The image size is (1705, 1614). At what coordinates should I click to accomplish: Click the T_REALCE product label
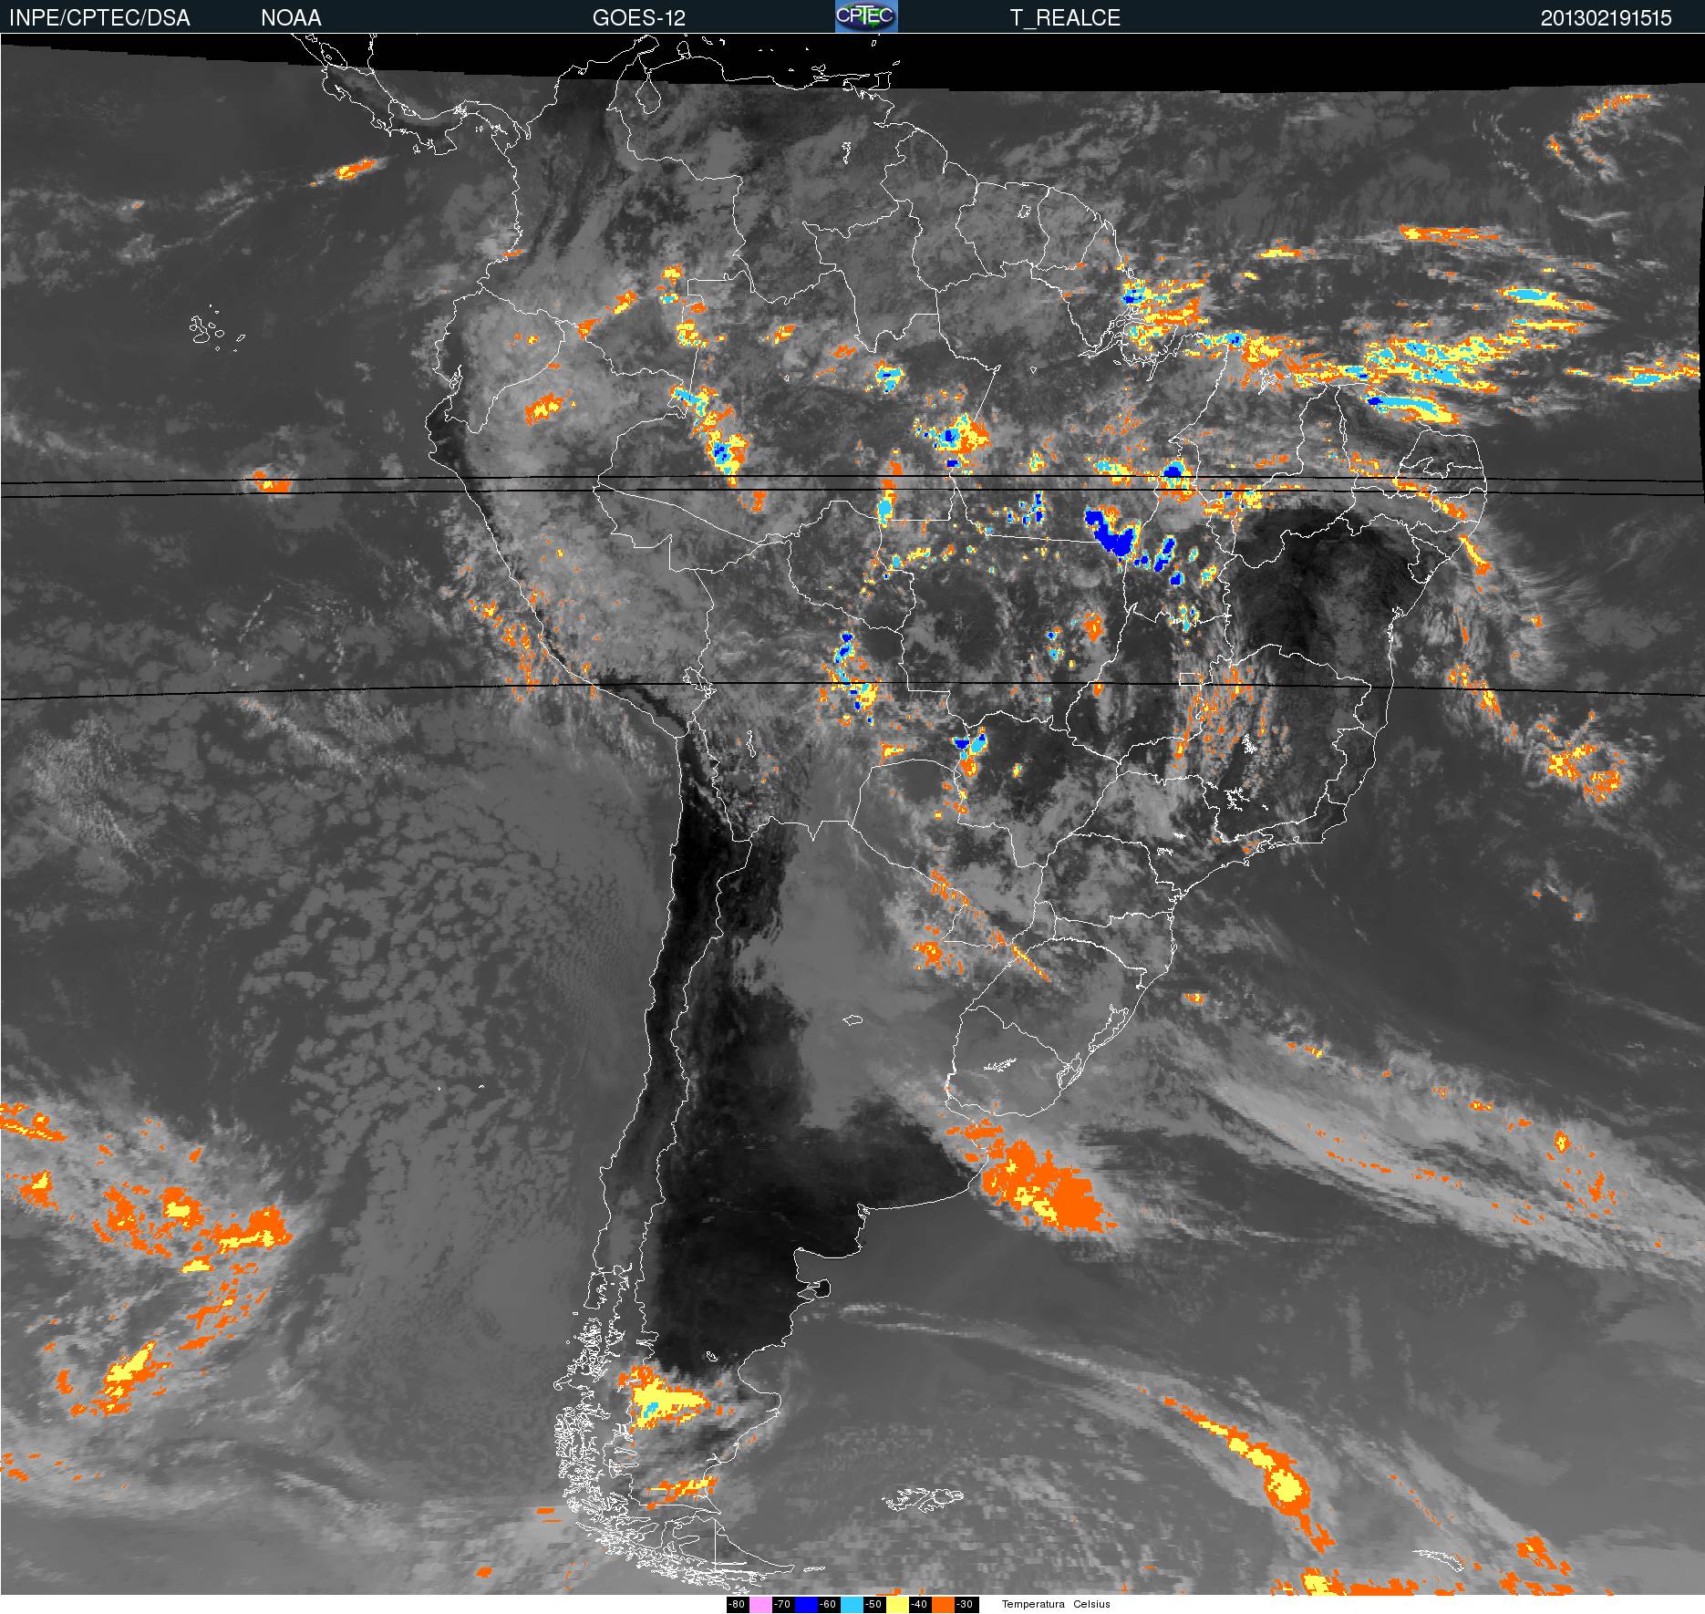(1065, 17)
